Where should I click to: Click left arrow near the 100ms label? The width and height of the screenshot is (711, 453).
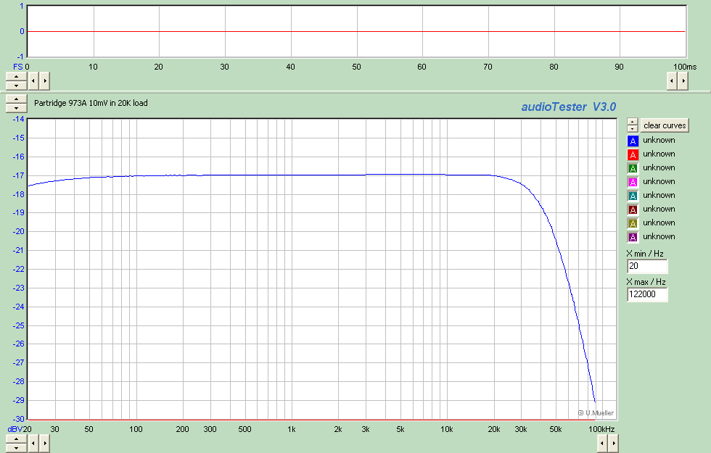click(x=672, y=81)
